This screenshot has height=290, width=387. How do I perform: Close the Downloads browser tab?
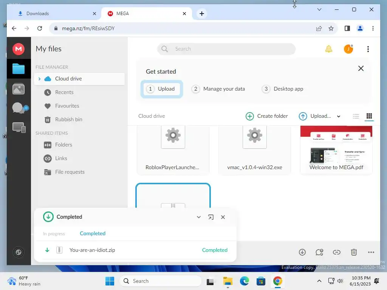tap(94, 14)
